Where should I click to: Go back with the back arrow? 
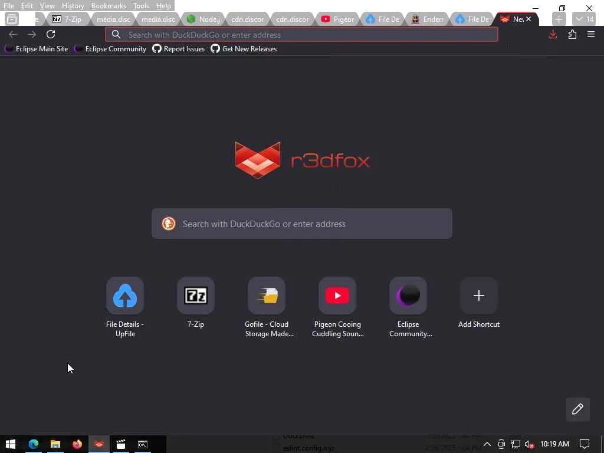tap(13, 34)
